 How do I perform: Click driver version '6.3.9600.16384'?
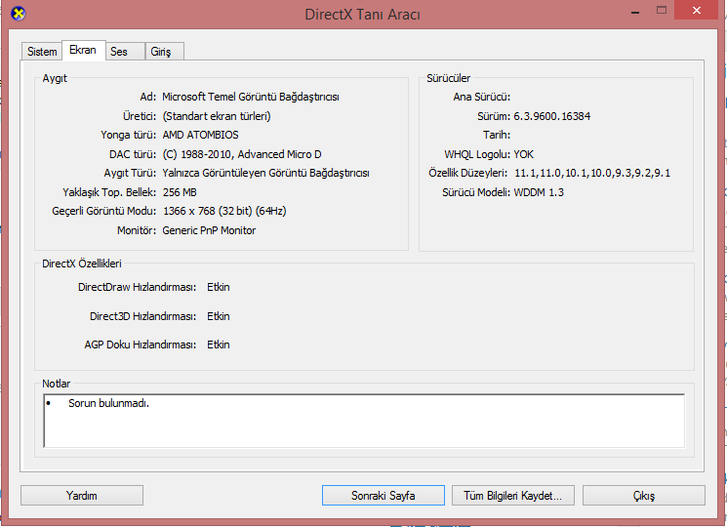pyautogui.click(x=551, y=116)
